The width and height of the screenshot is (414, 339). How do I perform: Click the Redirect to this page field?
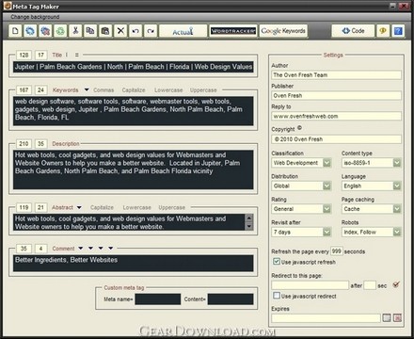click(310, 285)
